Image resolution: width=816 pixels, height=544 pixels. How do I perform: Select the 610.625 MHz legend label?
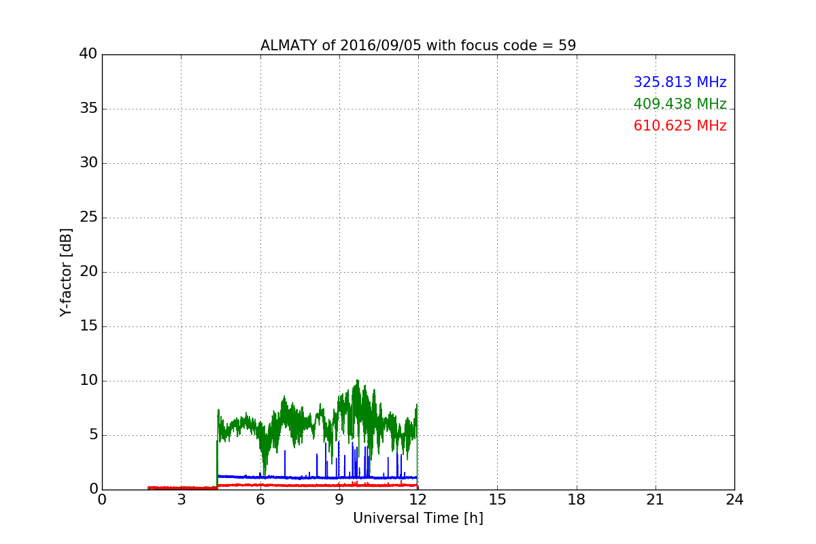pyautogui.click(x=680, y=126)
